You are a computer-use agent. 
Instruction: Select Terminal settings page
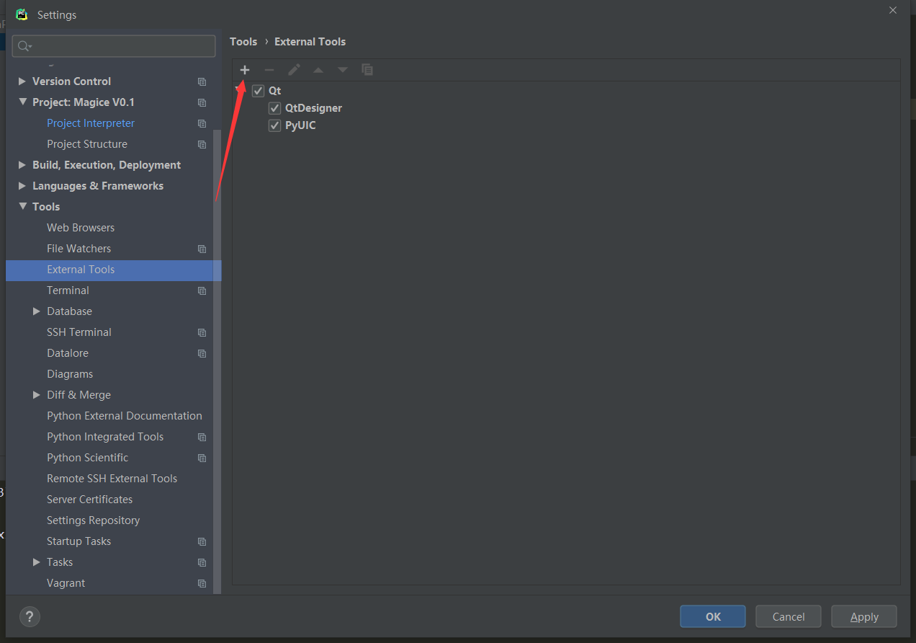[x=68, y=291]
